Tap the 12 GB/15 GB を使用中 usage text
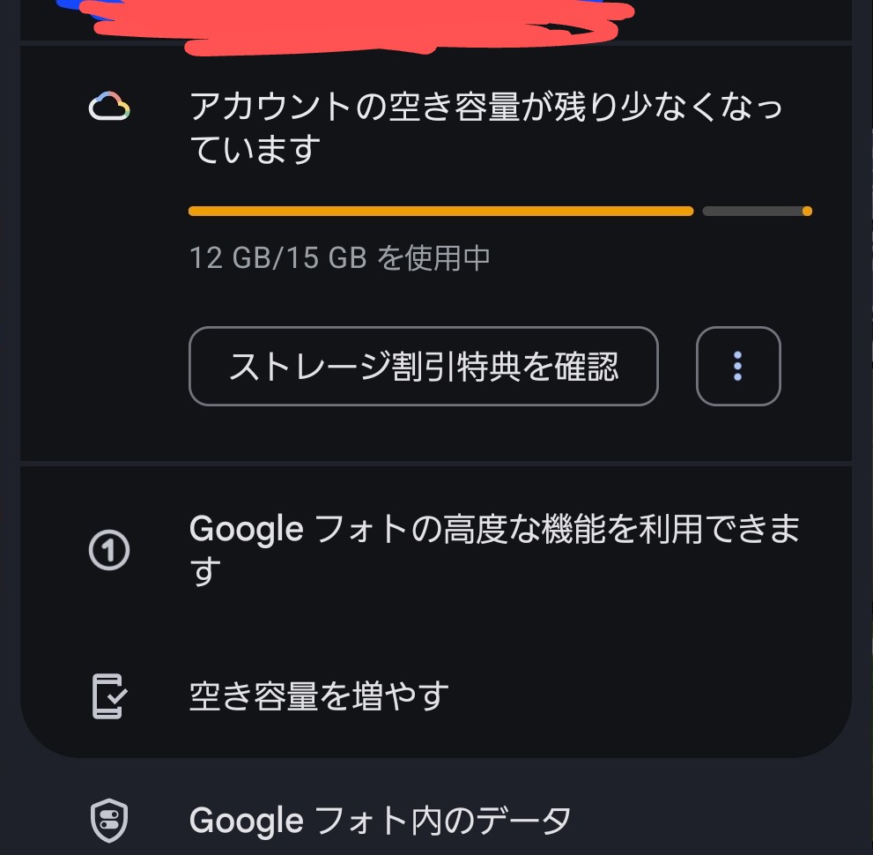The width and height of the screenshot is (873, 855). click(340, 258)
